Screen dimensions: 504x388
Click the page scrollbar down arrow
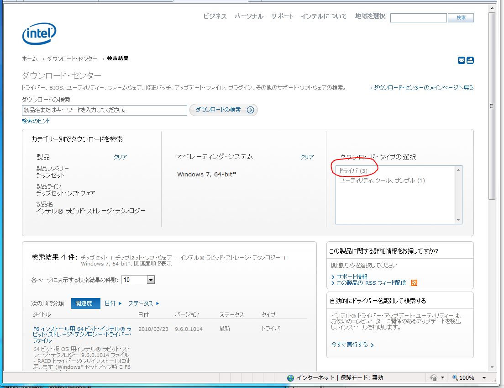(492, 367)
